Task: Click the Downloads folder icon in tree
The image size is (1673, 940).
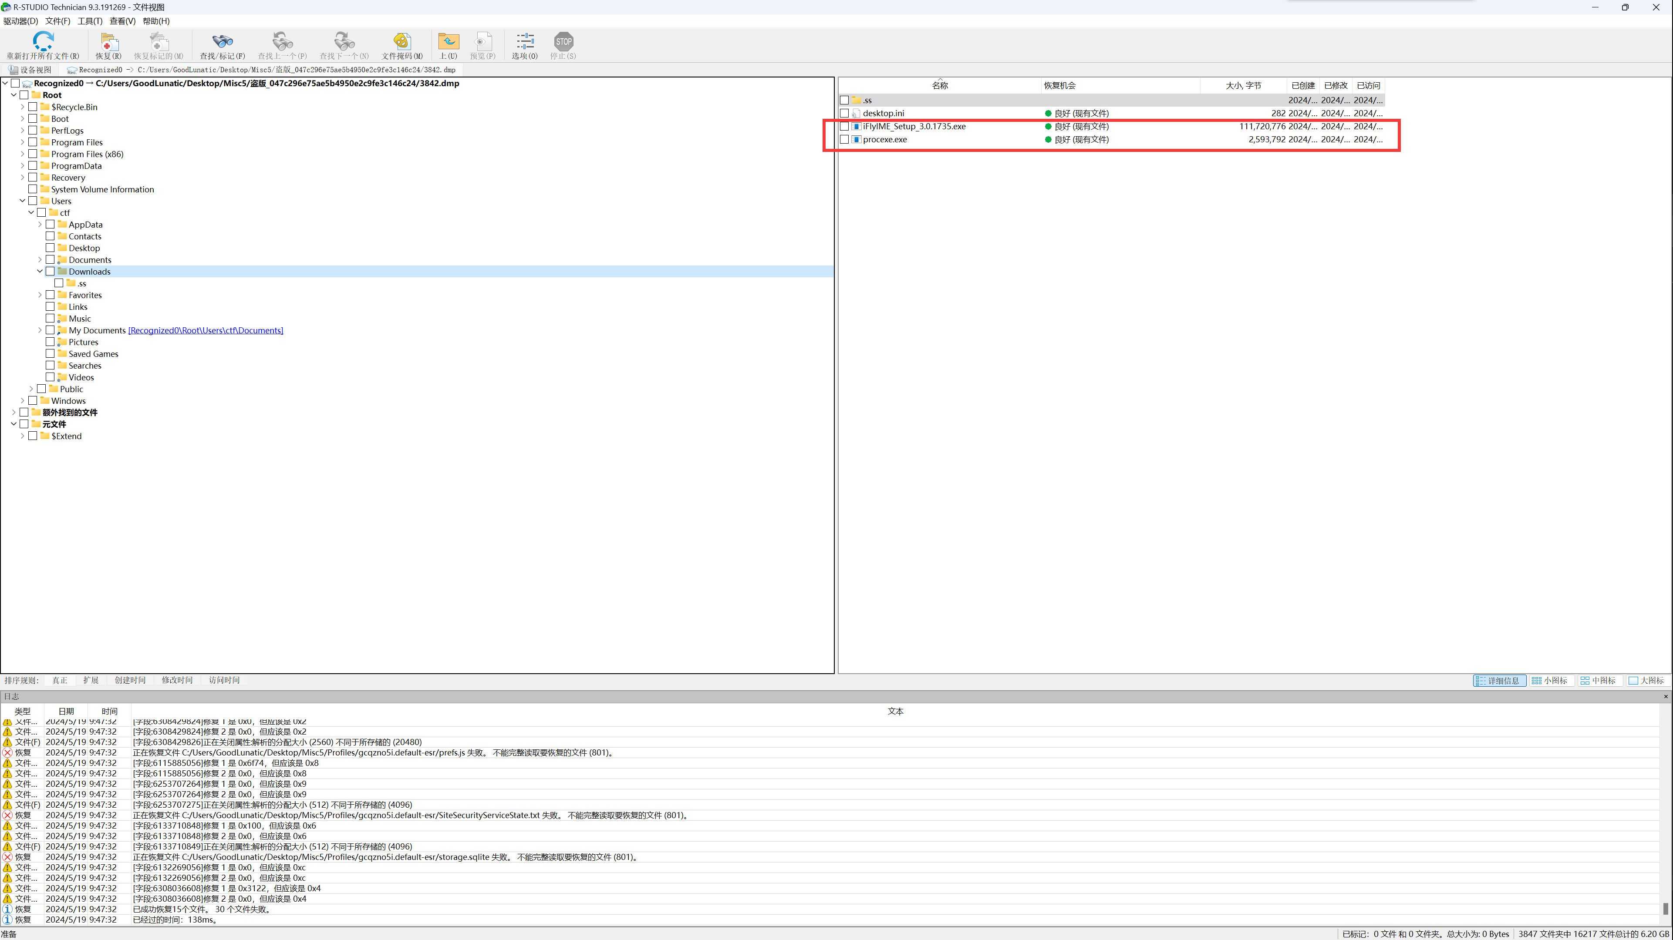Action: coord(62,272)
